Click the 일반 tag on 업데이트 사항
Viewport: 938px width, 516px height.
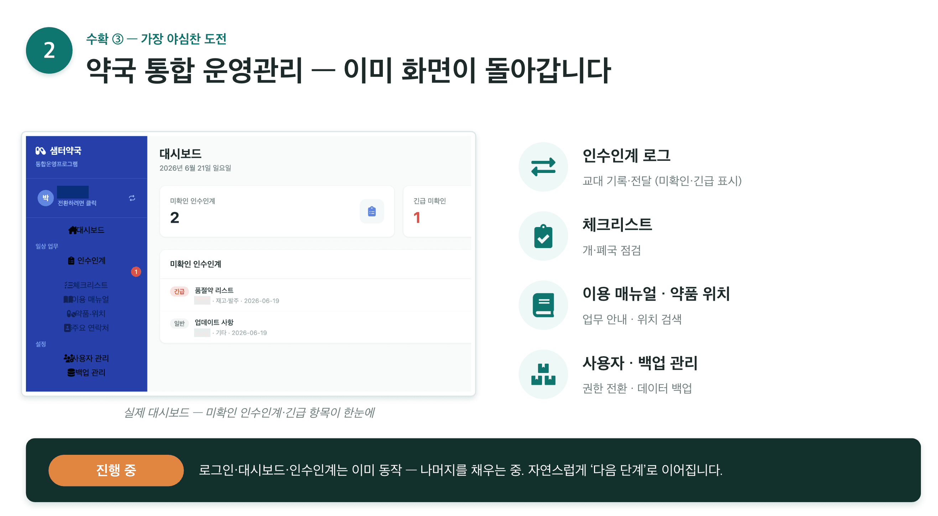(x=179, y=323)
